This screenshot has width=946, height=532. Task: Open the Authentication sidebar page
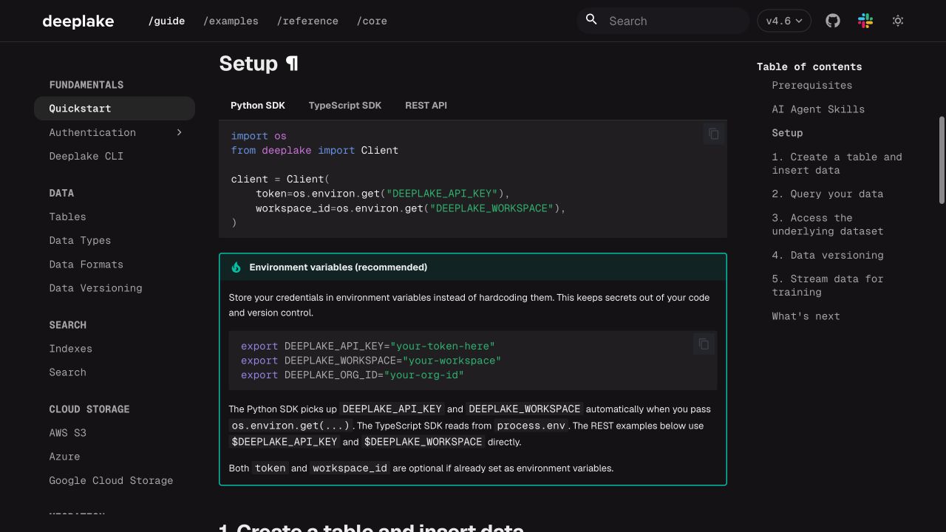pos(92,132)
